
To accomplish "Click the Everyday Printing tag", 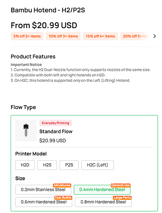I will tap(56, 123).
